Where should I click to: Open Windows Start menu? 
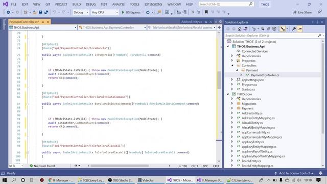point(5,180)
